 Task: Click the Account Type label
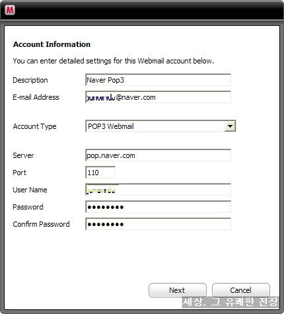(x=34, y=126)
